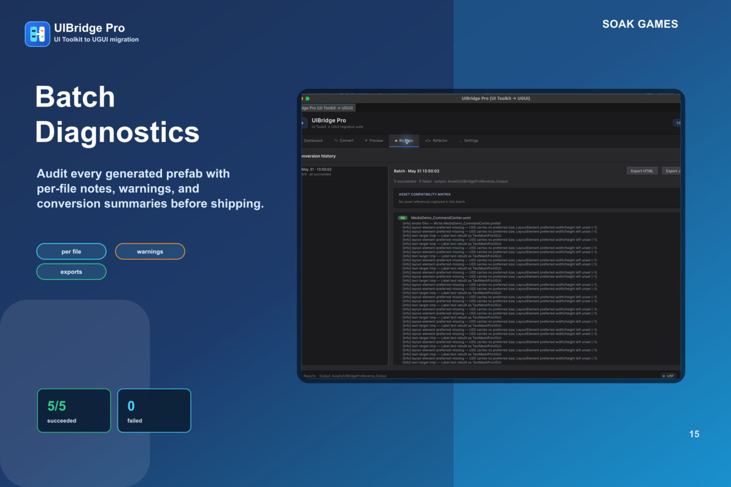The image size is (731, 487).
Task: Click the Export HTML button
Action: click(x=642, y=171)
